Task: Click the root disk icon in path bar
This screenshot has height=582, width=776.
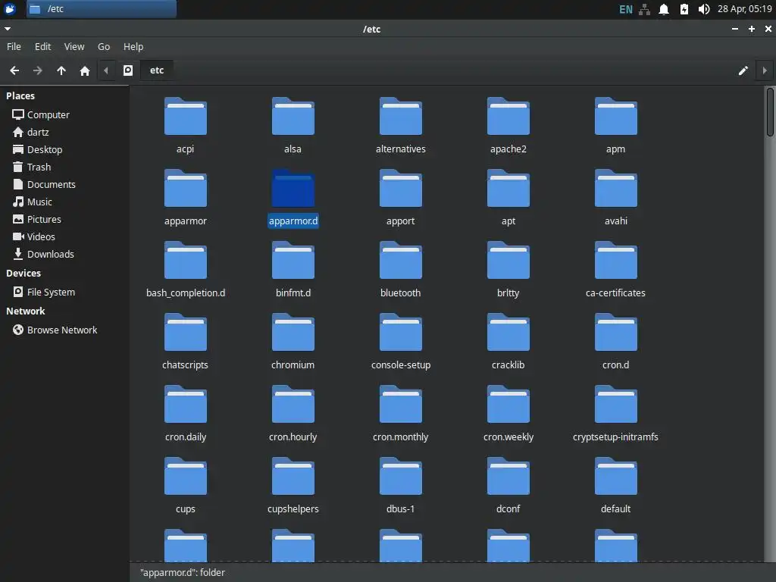Action: click(x=128, y=70)
